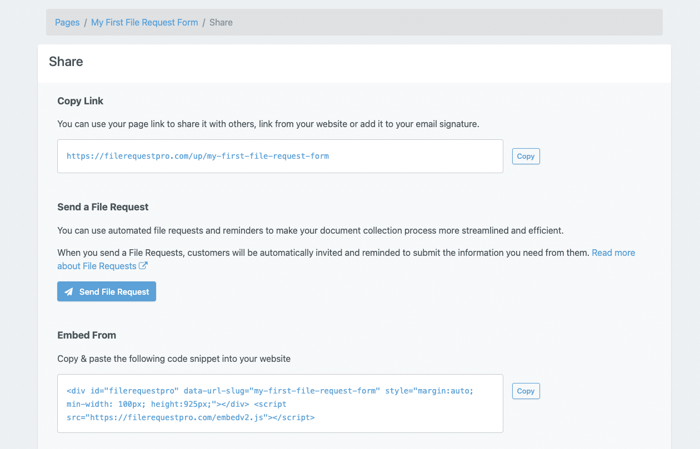The image size is (700, 449).
Task: Copy the embed code with Copy button
Action: coord(526,391)
